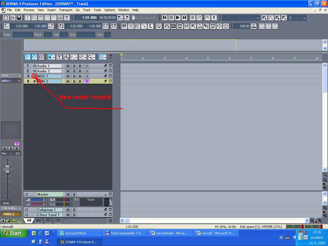The width and height of the screenshot is (328, 246).
Task: Open Lyrics view with L icon
Action: coord(150,26)
